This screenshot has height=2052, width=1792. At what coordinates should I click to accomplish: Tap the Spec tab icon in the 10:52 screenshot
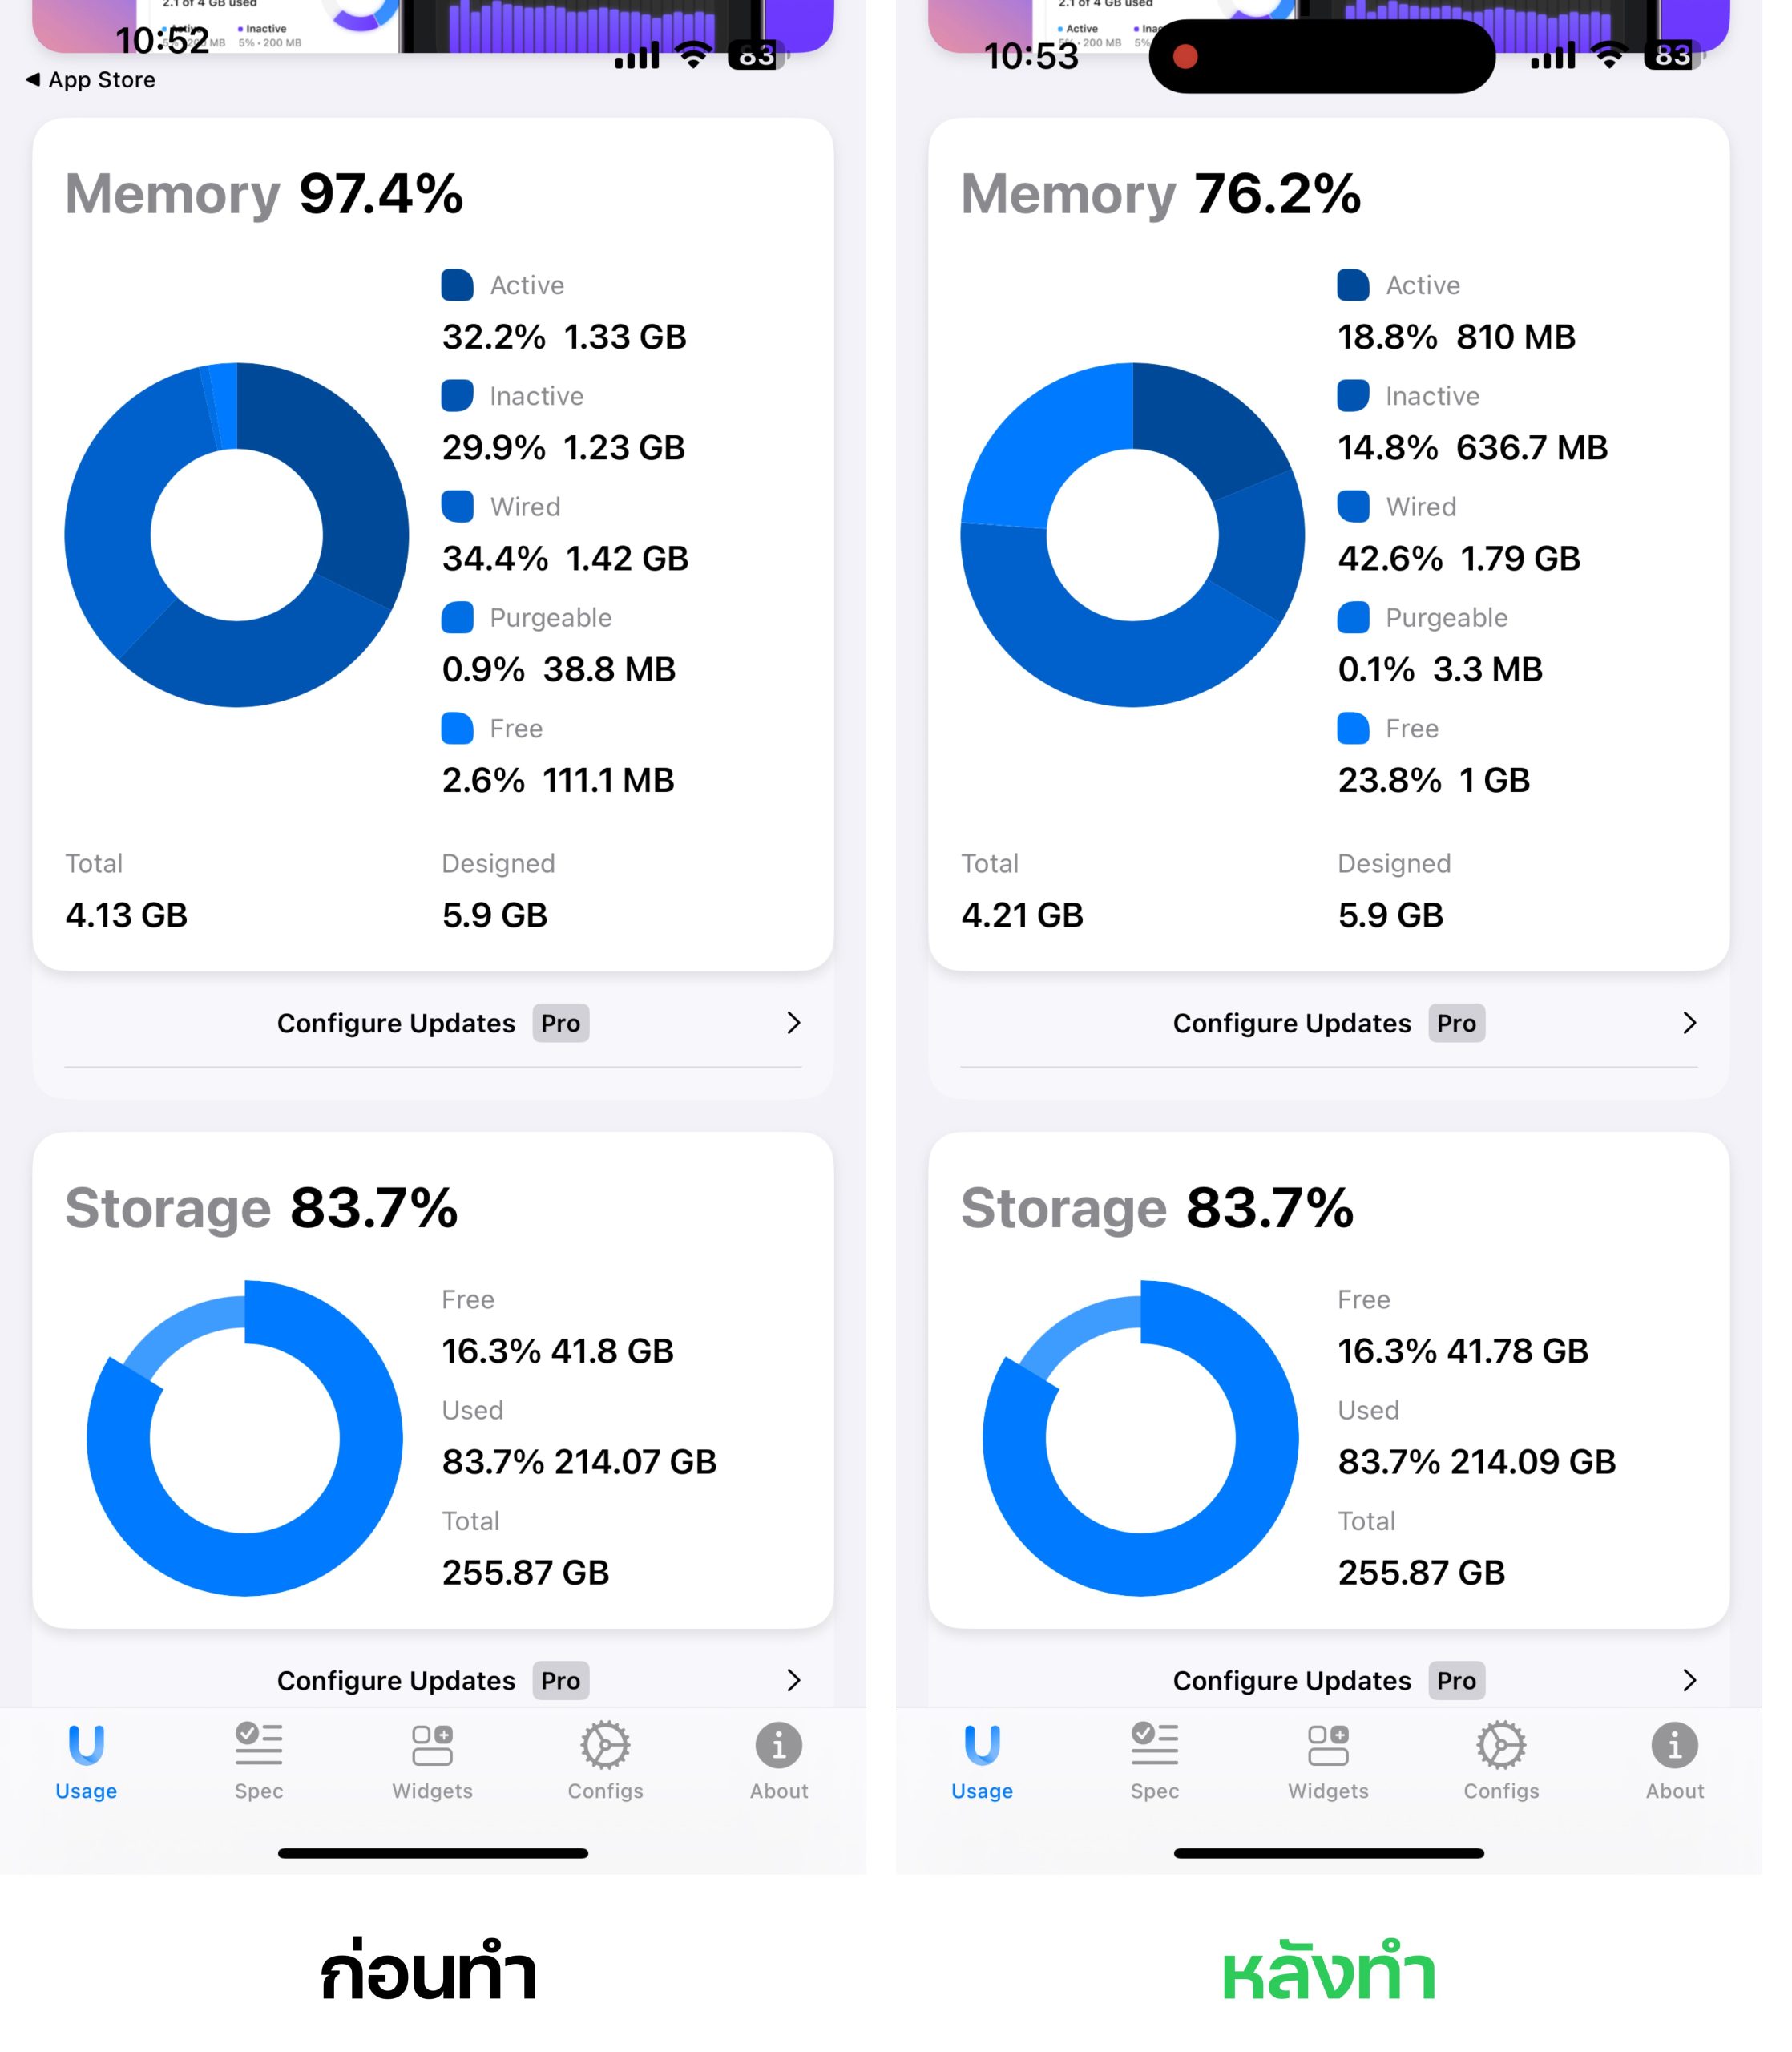coord(259,1746)
